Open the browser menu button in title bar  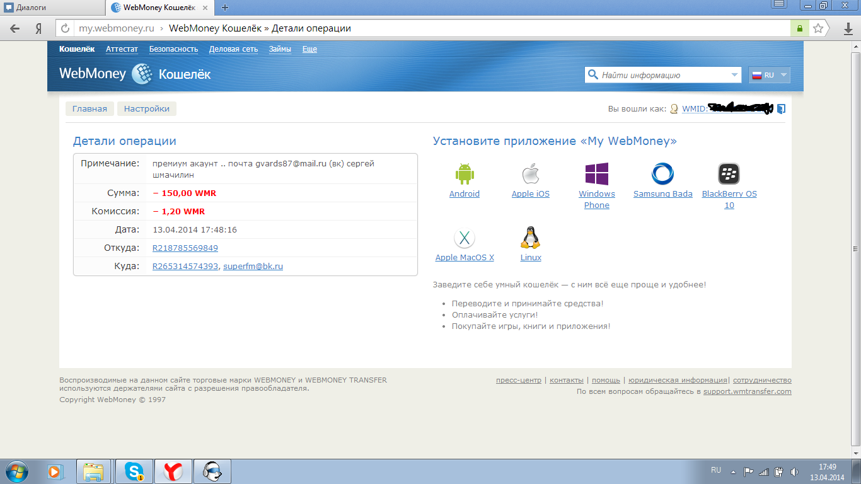(x=779, y=4)
